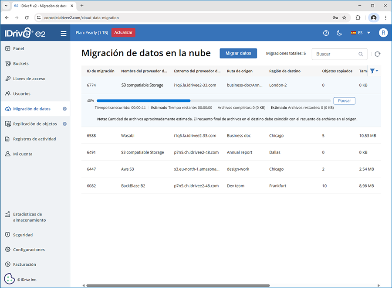Open the help question mark icon

pyautogui.click(x=326, y=33)
